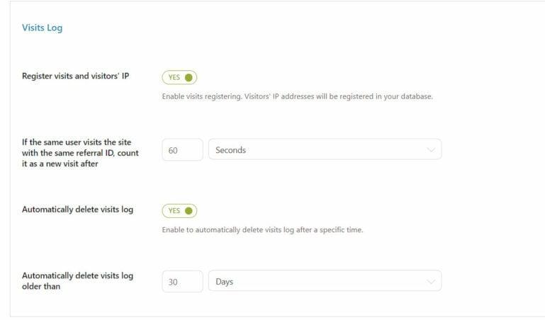
Task: Focus the input field containing 30
Action: 182,282
